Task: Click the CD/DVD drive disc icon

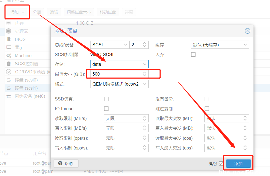Action: 9,72
